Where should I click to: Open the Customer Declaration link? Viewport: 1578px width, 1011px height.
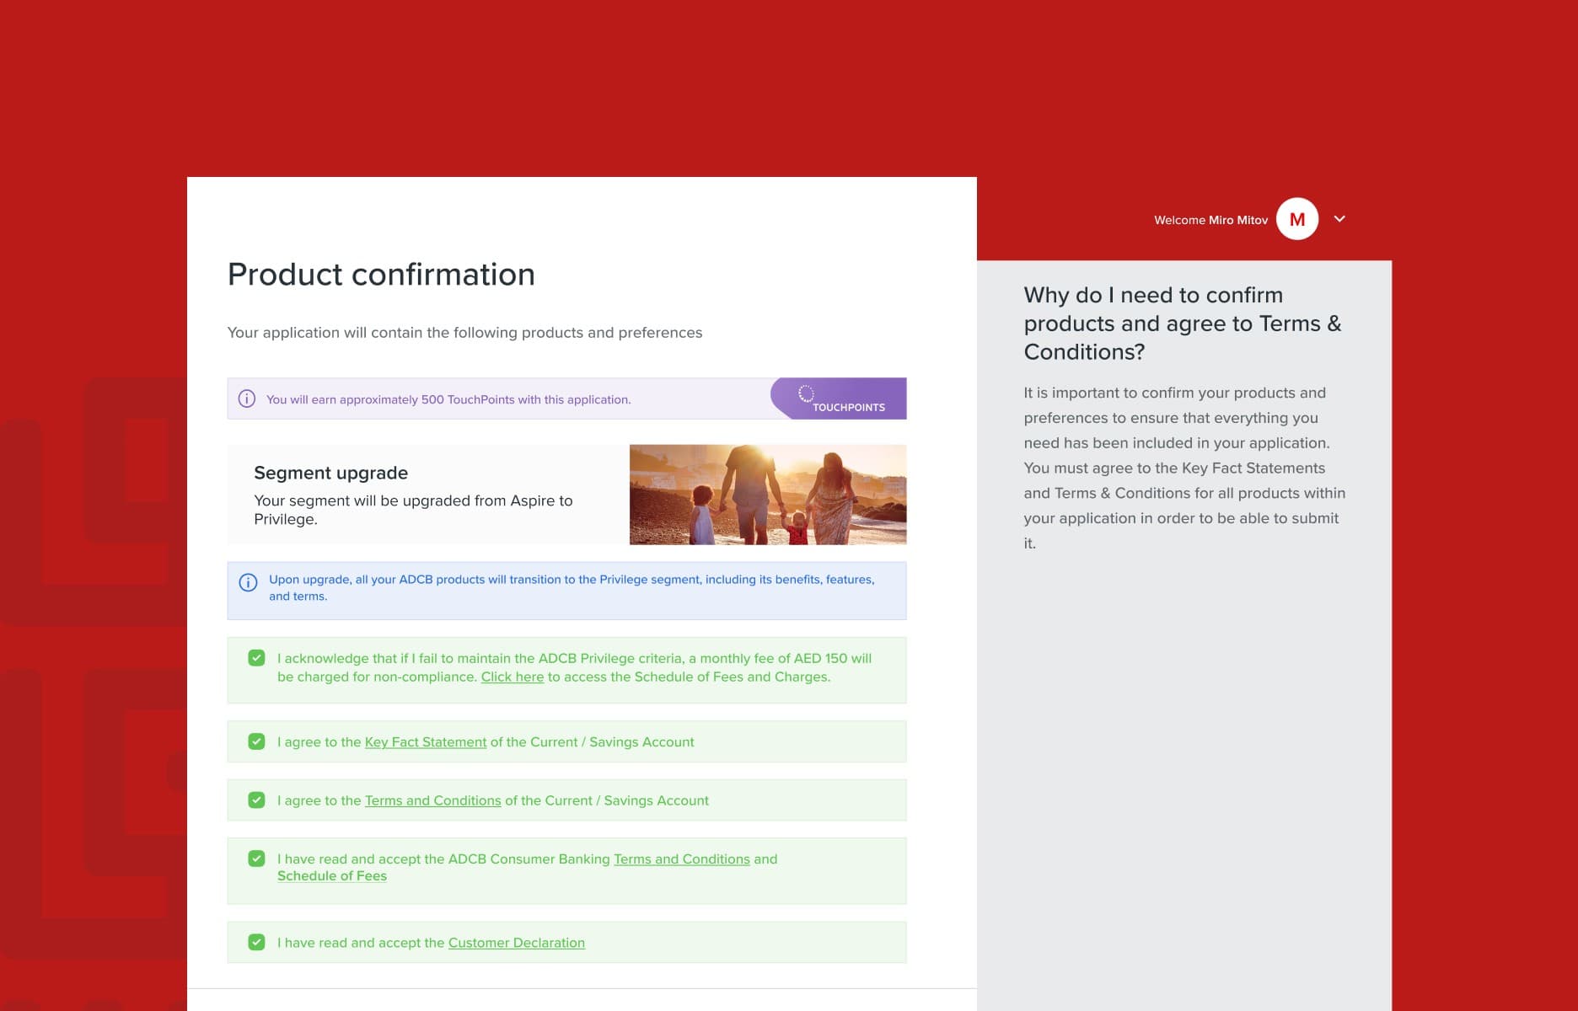click(x=517, y=943)
